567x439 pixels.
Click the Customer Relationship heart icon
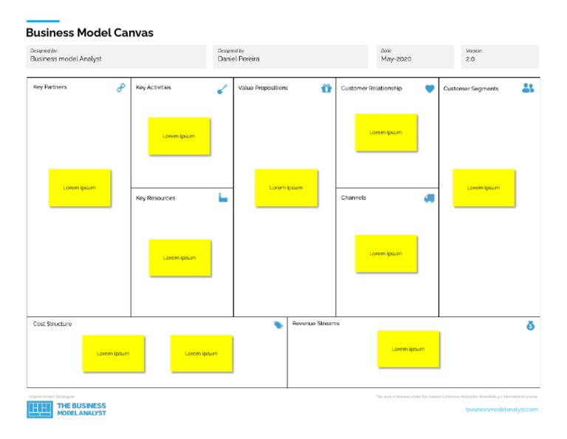pyautogui.click(x=429, y=89)
